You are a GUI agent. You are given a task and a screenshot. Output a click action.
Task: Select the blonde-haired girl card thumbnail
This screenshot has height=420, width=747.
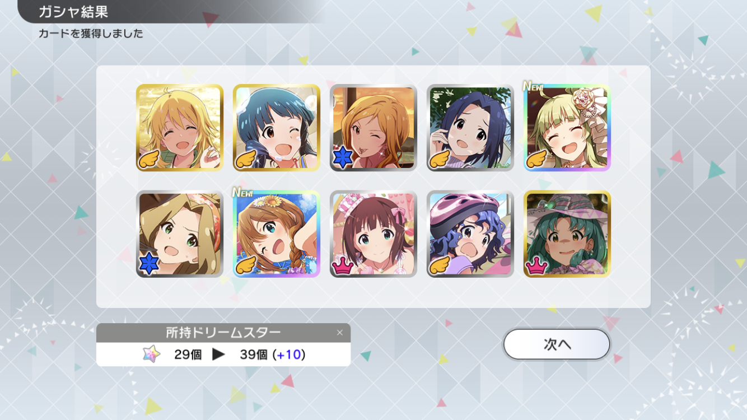point(180,128)
